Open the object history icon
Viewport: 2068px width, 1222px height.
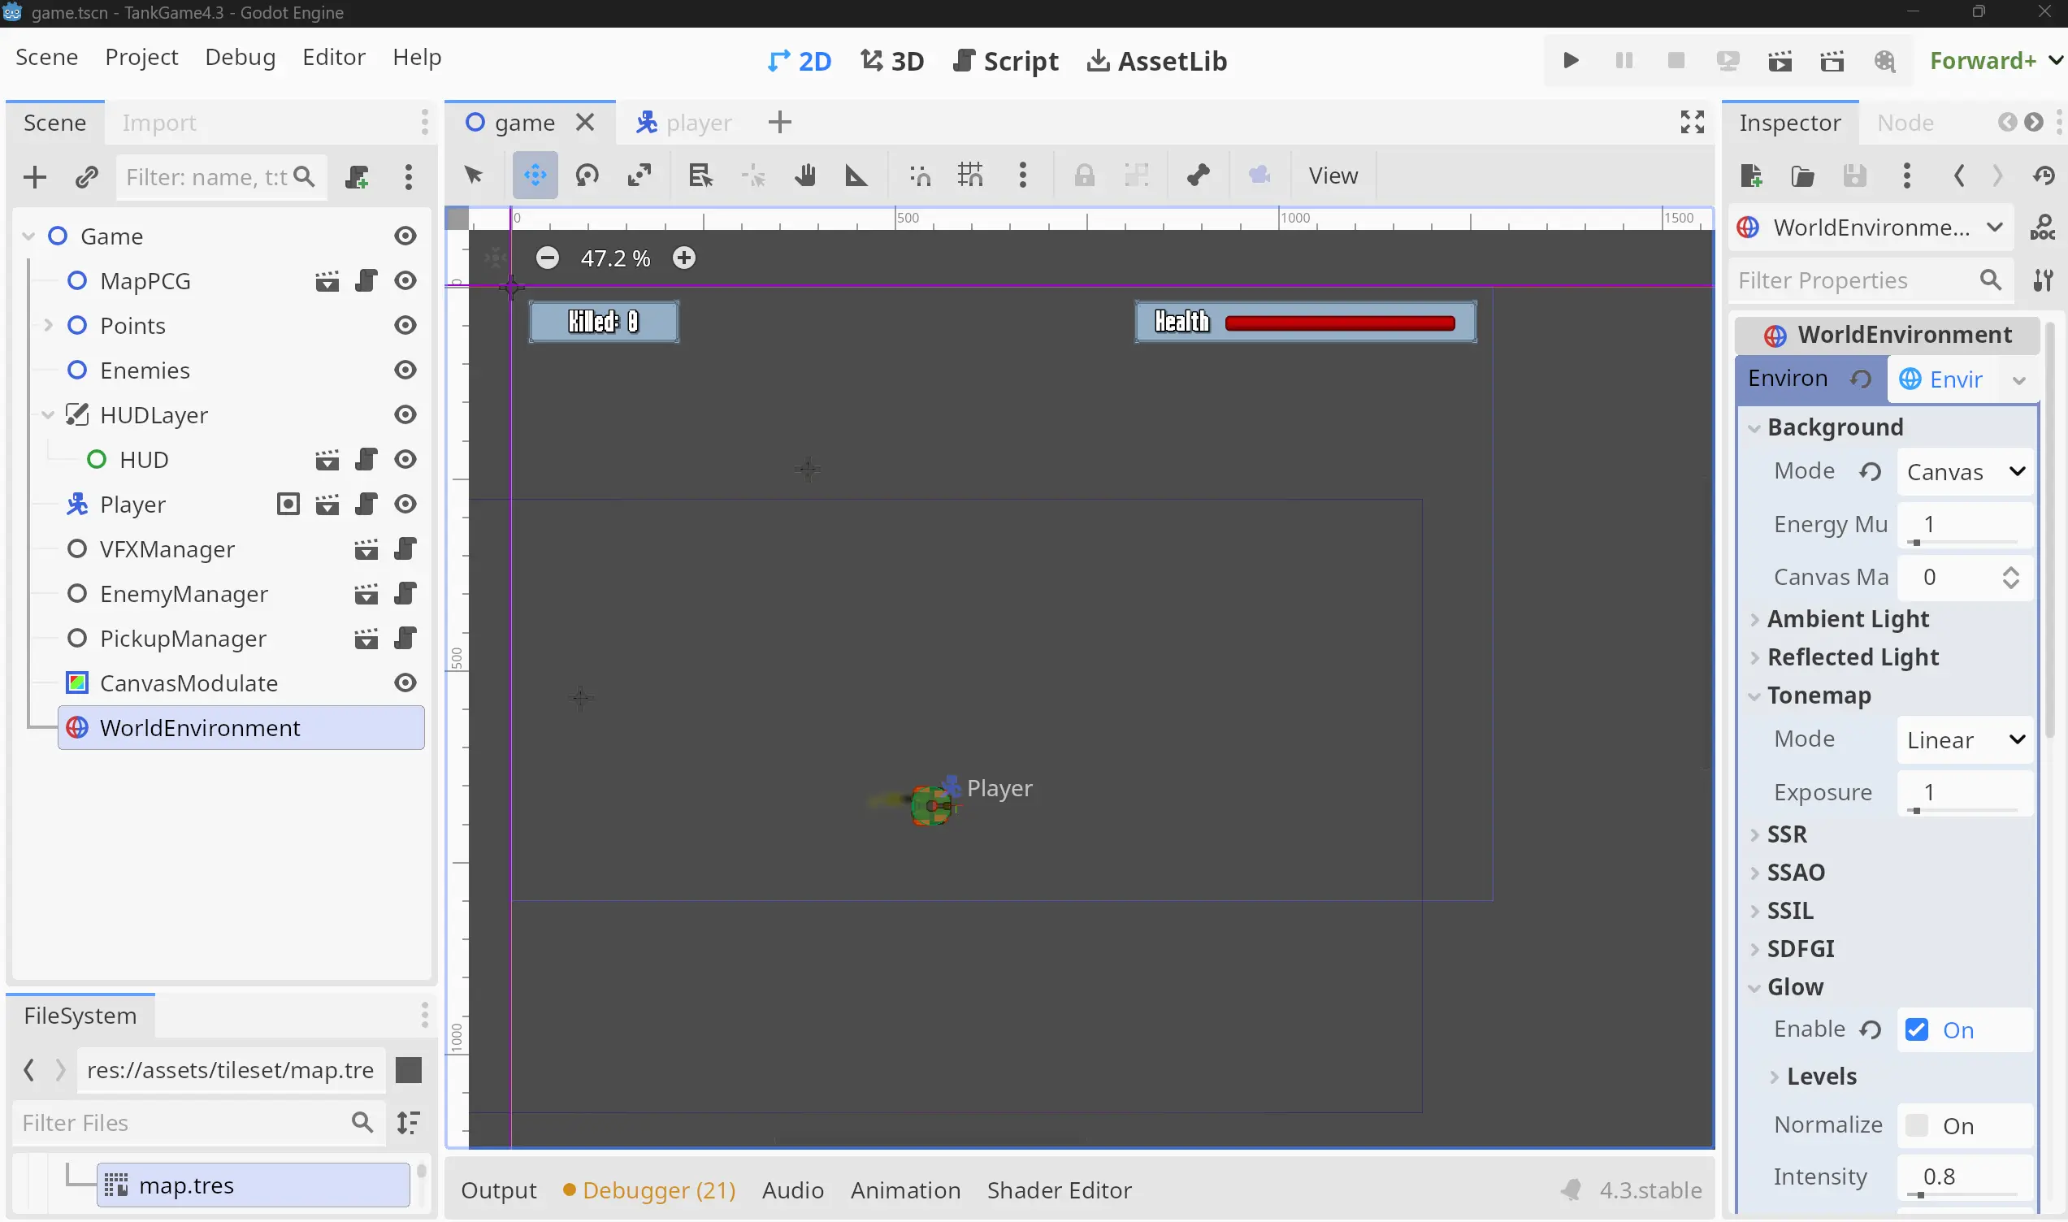pyautogui.click(x=2044, y=175)
